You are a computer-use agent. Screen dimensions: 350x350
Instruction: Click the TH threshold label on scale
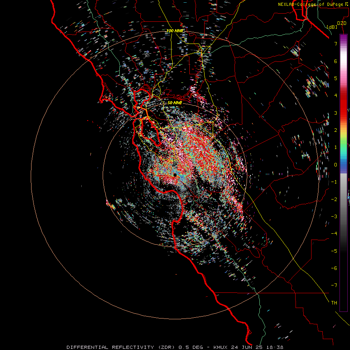(334, 303)
